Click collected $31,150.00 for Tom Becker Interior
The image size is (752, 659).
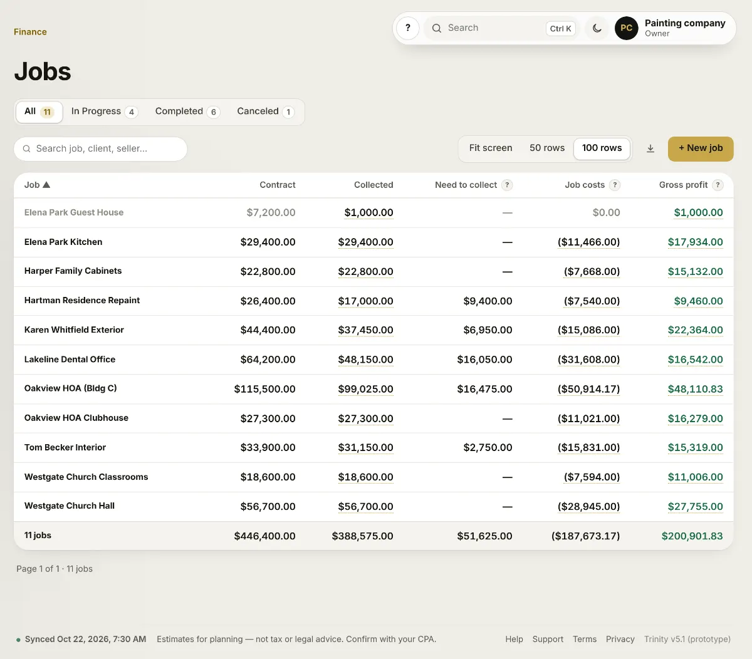(x=365, y=447)
